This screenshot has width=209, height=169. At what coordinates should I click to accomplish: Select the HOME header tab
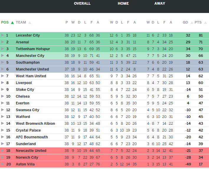pyautogui.click(x=123, y=4)
